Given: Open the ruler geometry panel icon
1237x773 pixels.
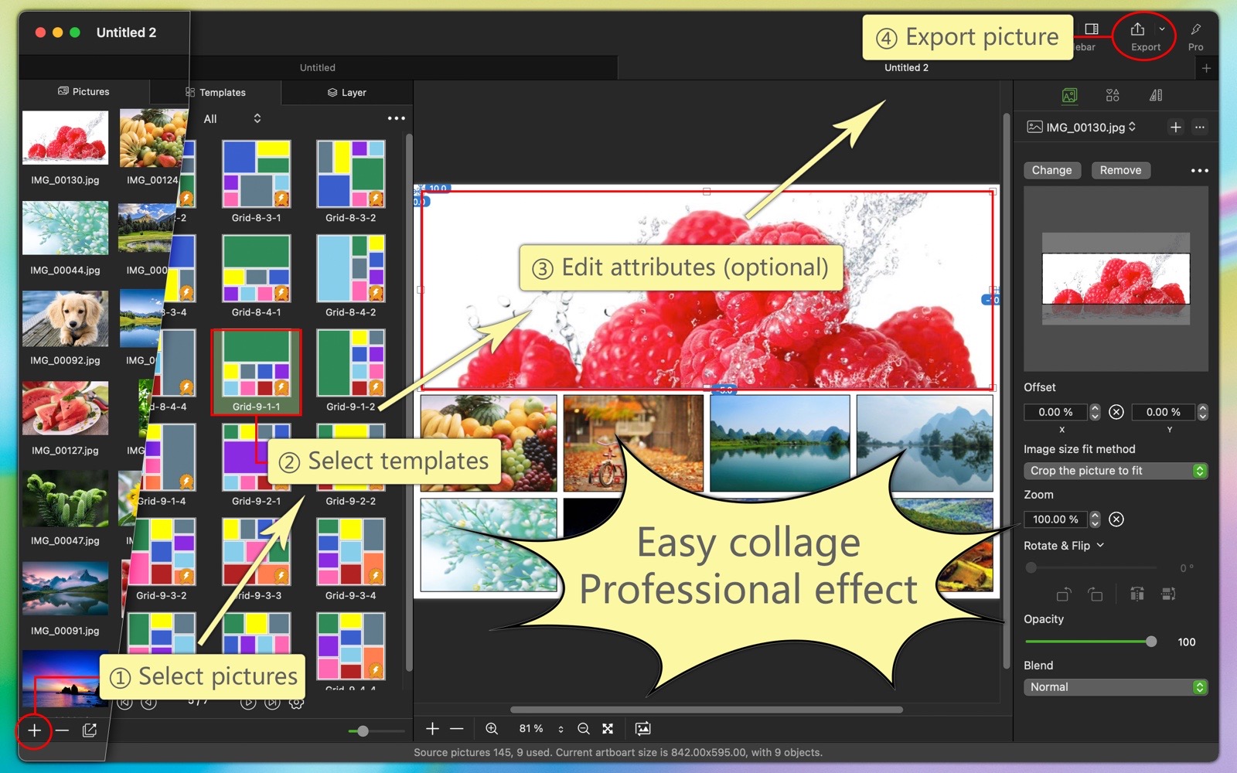Looking at the screenshot, I should pyautogui.click(x=1156, y=95).
